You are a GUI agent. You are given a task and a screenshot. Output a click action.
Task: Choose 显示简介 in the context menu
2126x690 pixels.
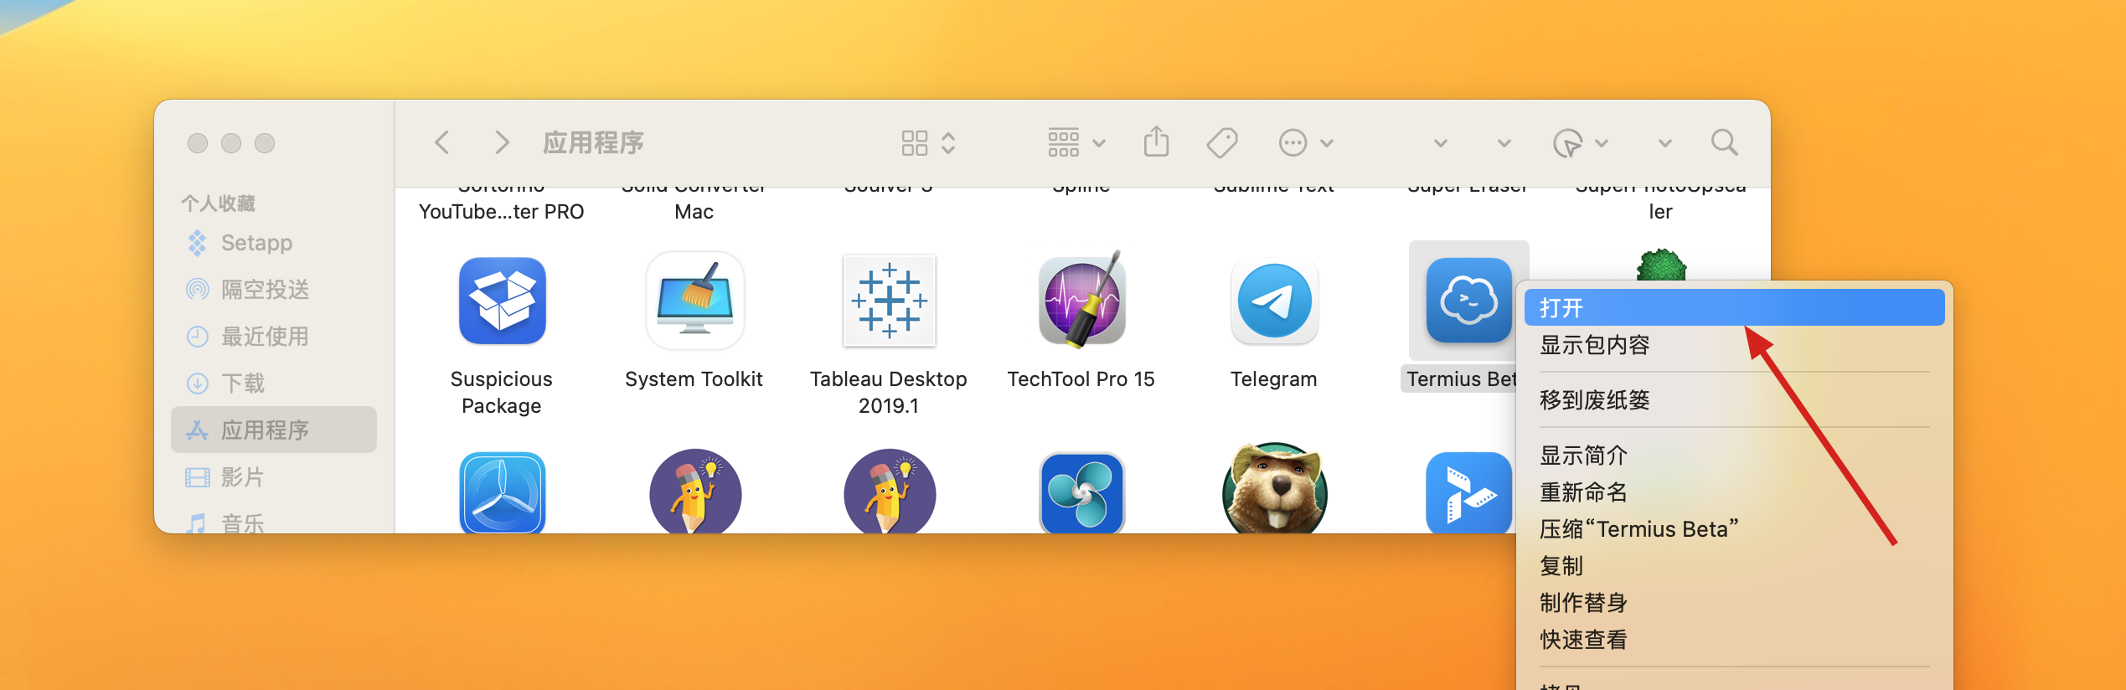(x=1583, y=456)
